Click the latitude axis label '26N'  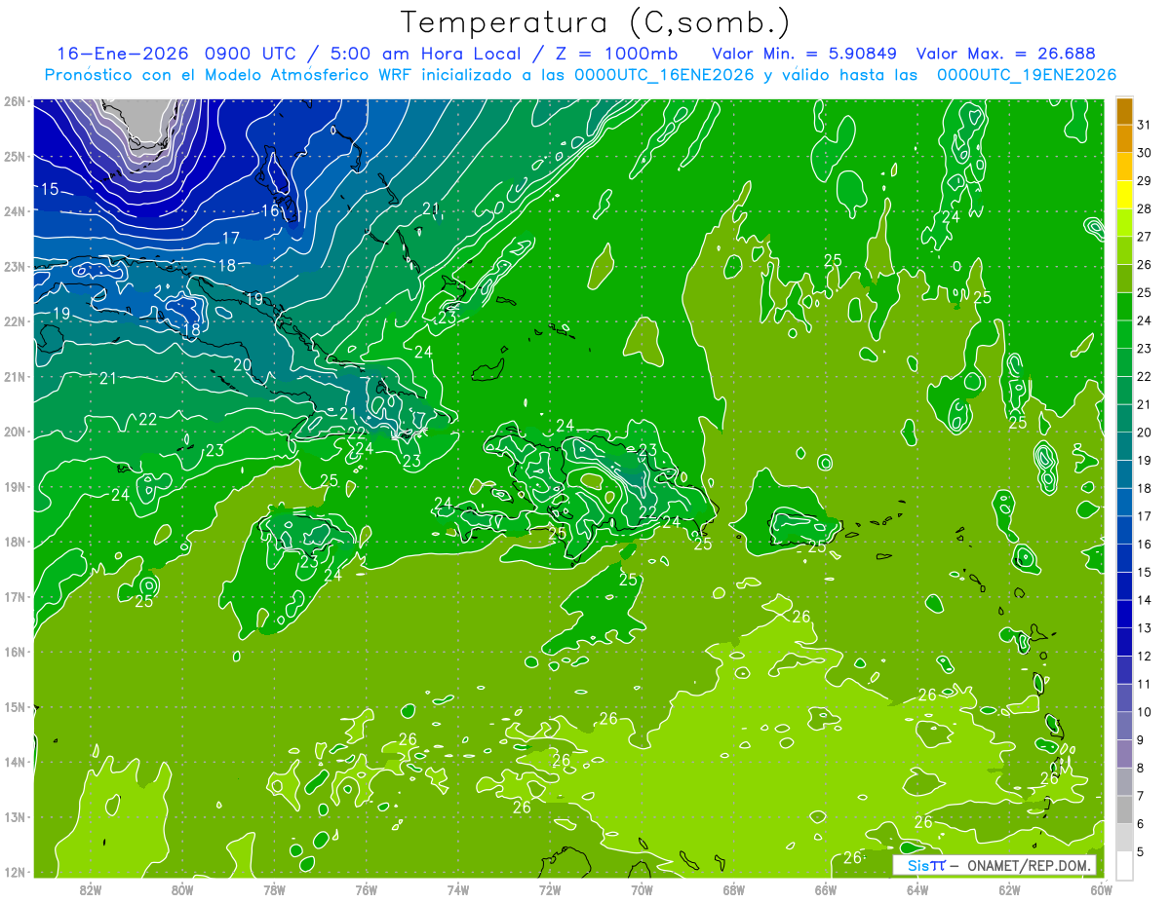14,100
